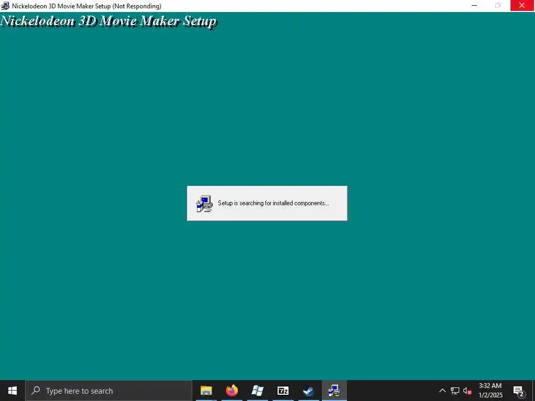Screen dimensions: 535x401
Task: Open the Windows flag app on taskbar
Action: (x=257, y=391)
